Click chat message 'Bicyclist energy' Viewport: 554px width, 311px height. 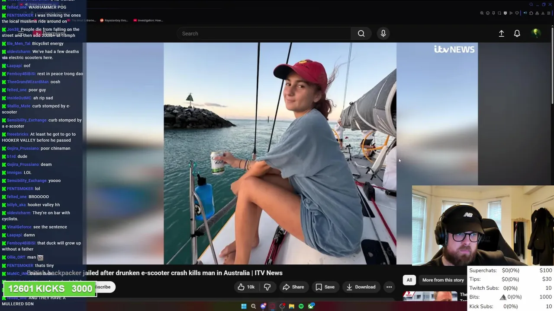pyautogui.click(x=48, y=43)
